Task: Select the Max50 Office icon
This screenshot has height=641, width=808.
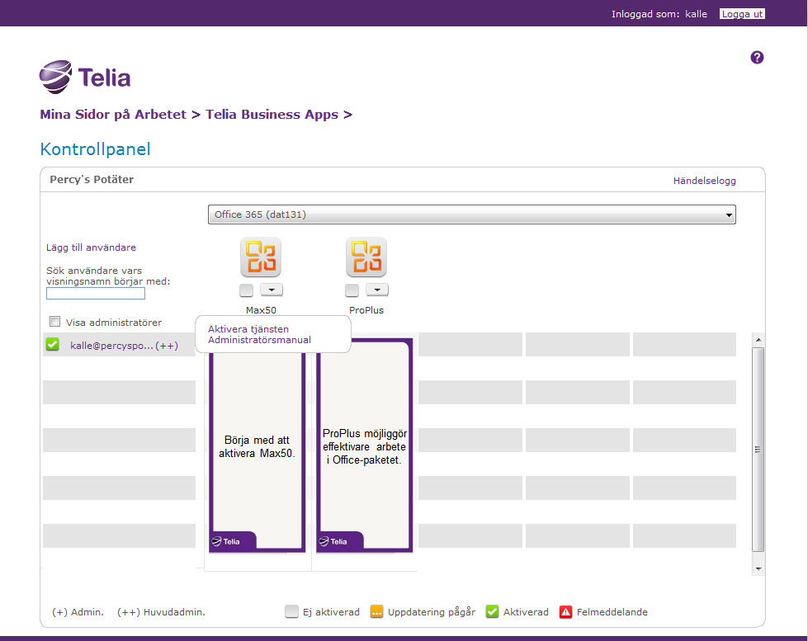Action: tap(261, 257)
